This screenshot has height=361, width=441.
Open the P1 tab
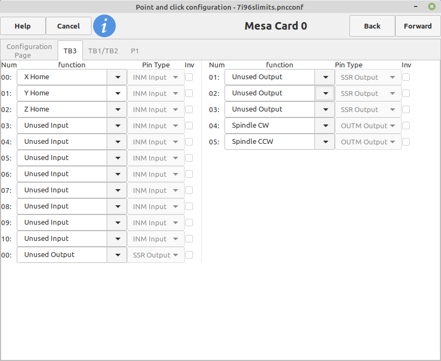coord(135,51)
